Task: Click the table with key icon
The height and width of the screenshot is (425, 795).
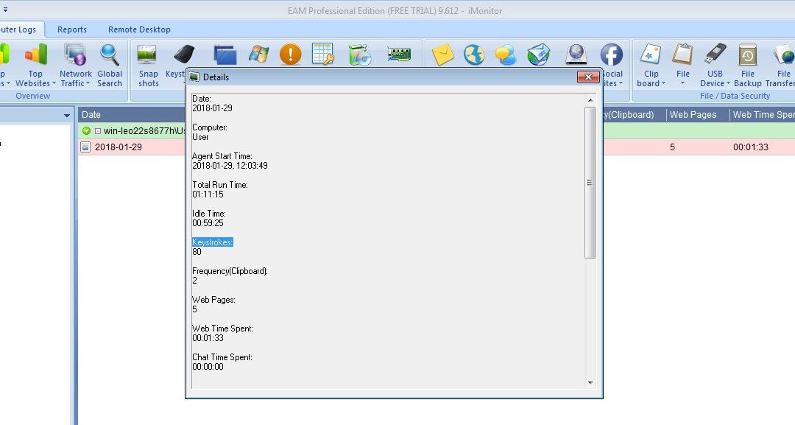Action: [323, 55]
